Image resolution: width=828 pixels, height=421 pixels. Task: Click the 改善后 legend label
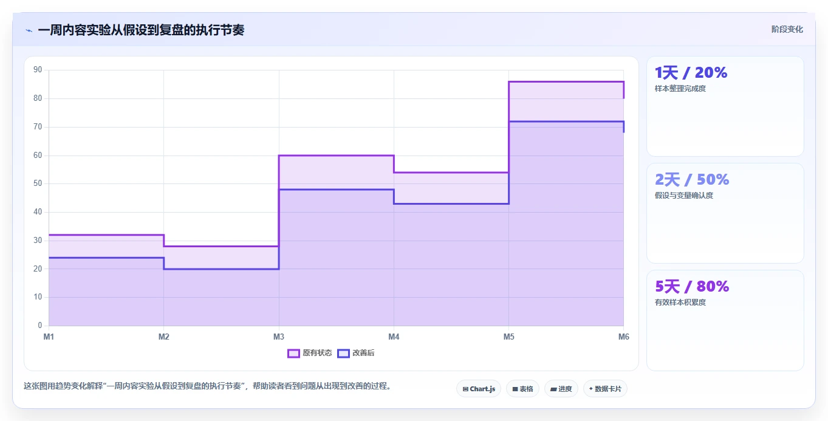(x=363, y=353)
